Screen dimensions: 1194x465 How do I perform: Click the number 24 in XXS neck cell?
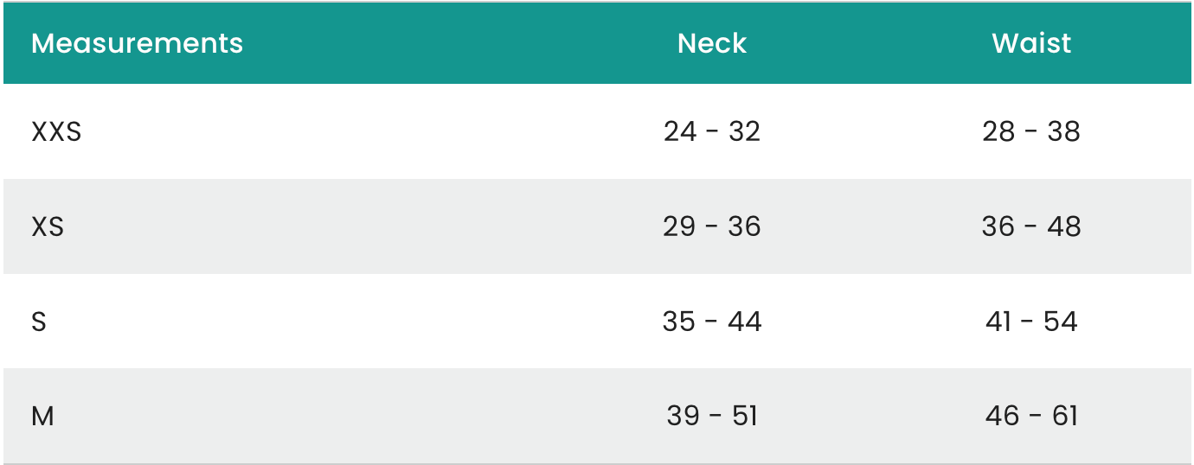[680, 131]
